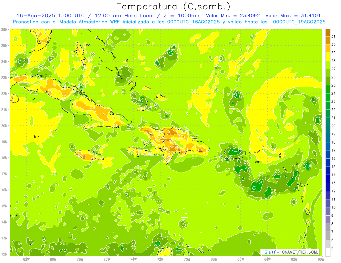Click the longitude label 62W
This screenshot has height=263, width=341.
(x=294, y=259)
